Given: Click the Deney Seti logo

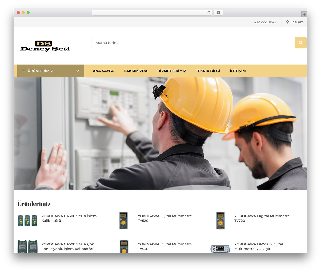Looking at the screenshot, I should tap(45, 46).
